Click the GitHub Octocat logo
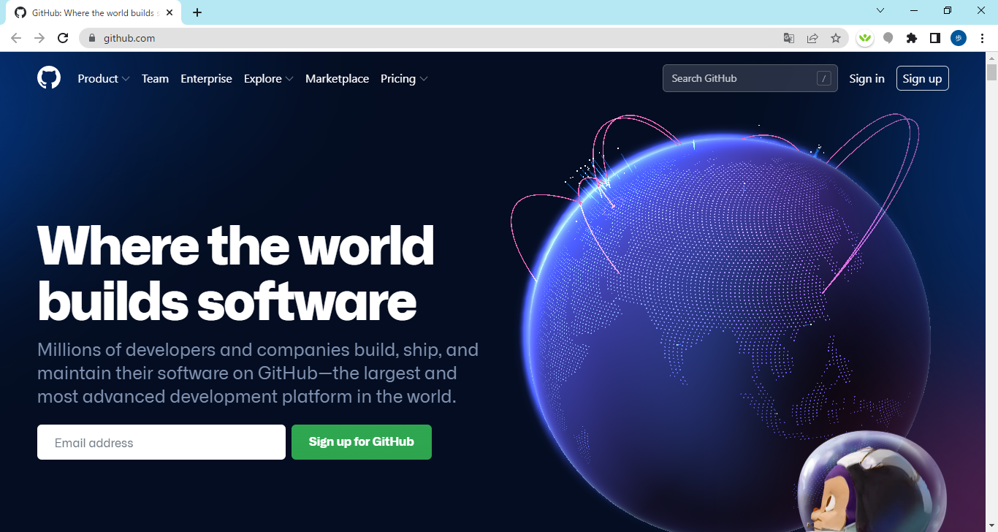 tap(49, 78)
